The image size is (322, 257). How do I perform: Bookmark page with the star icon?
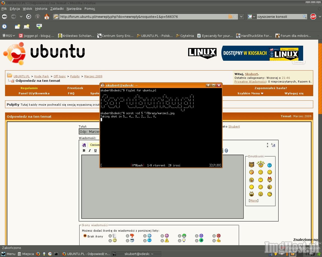pyautogui.click(x=235, y=17)
